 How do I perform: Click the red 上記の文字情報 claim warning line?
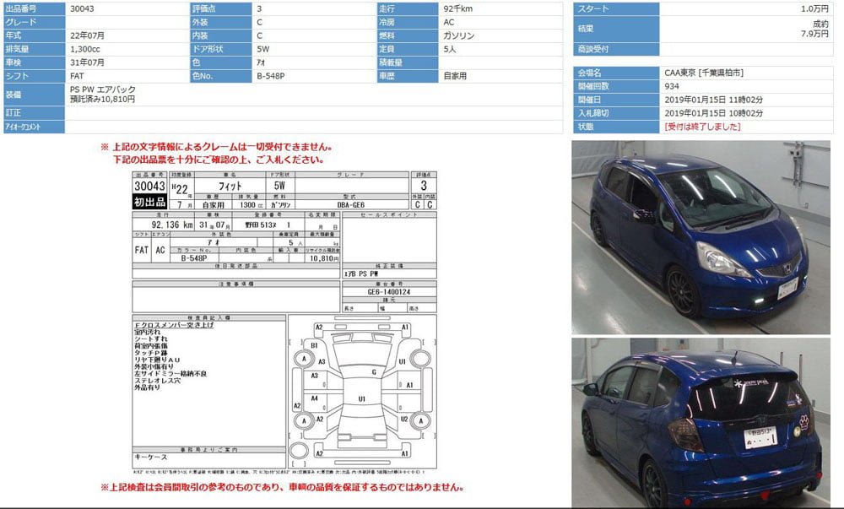click(x=217, y=146)
